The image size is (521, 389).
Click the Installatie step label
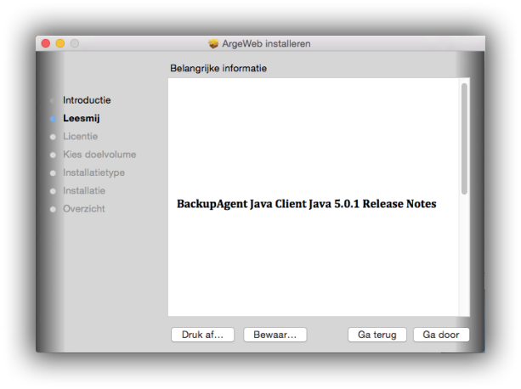(x=84, y=190)
